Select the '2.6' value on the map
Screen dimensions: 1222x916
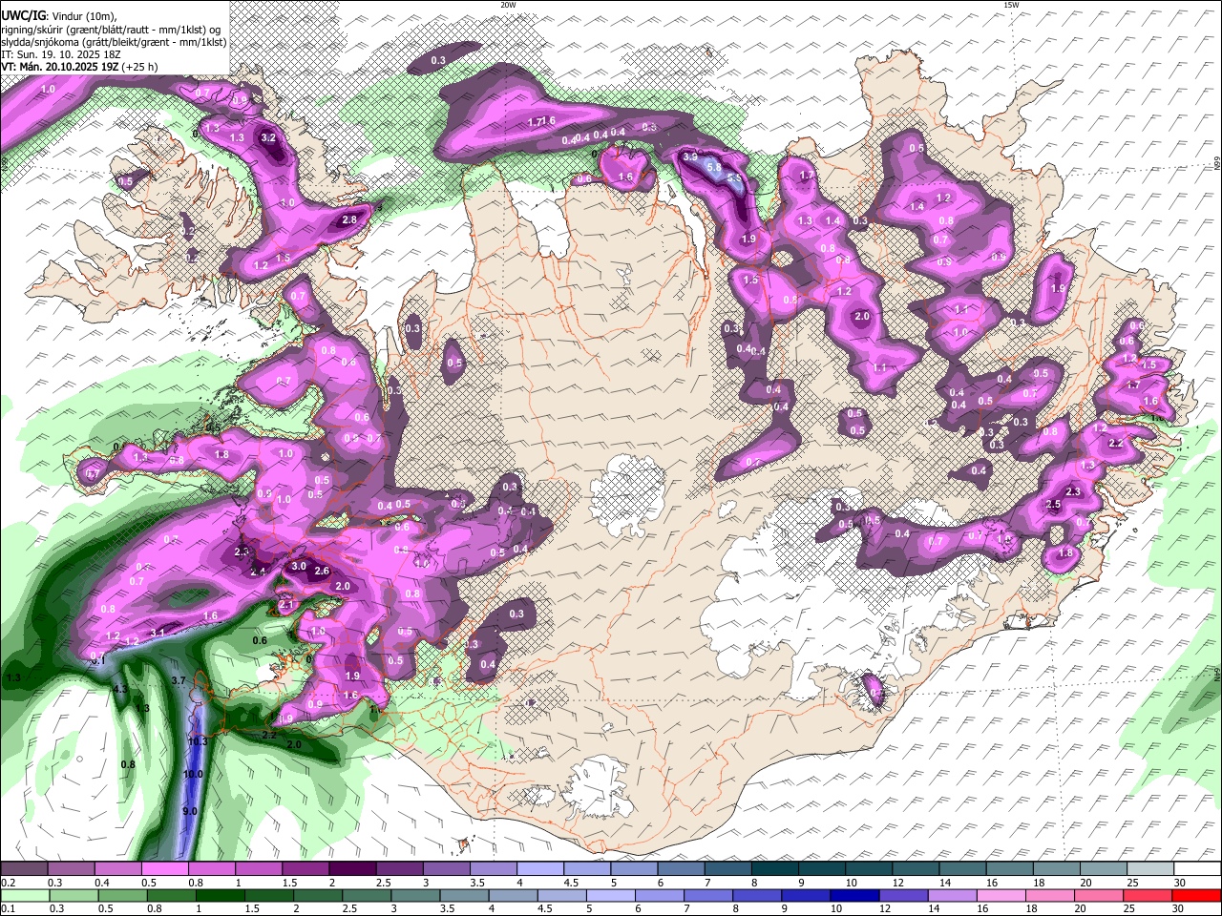322,571
